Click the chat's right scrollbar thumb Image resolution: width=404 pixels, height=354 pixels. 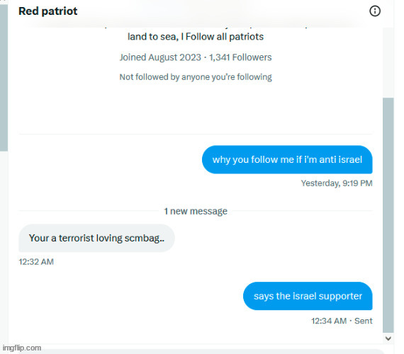(388, 215)
